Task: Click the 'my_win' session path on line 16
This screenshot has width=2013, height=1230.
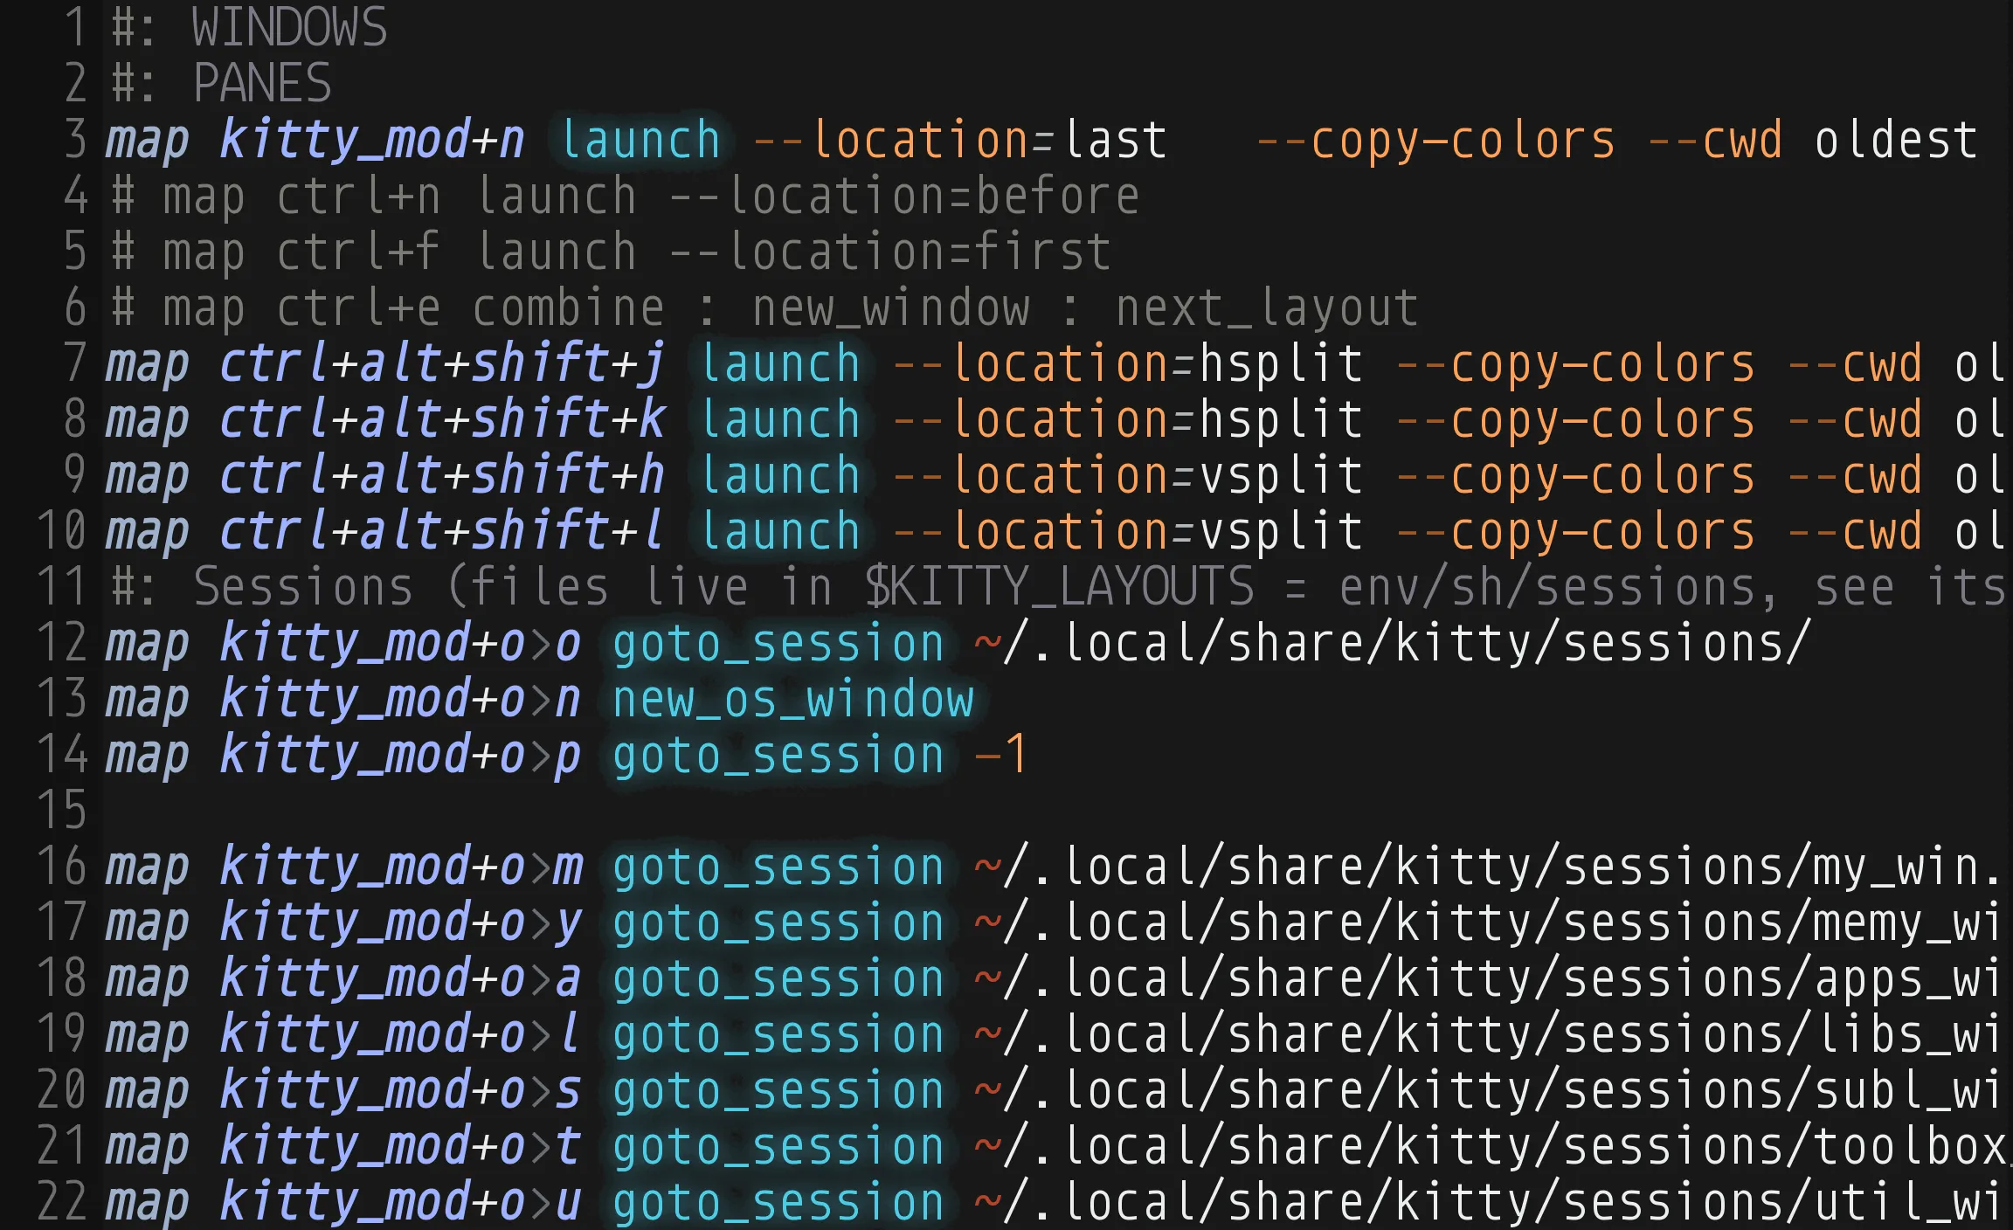Action: [x=1488, y=867]
